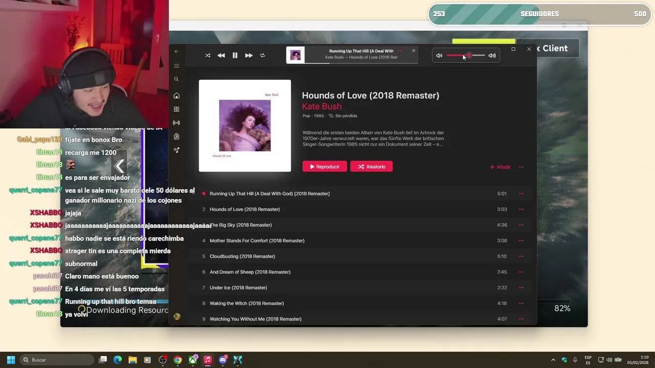Screen dimensions: 655x368
Task: Open options for Cloudbusting row
Action: pyautogui.click(x=521, y=256)
